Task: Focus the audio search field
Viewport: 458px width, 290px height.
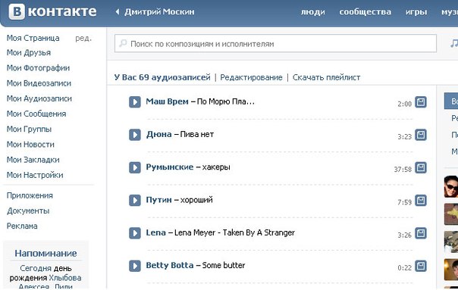Action: coord(275,43)
